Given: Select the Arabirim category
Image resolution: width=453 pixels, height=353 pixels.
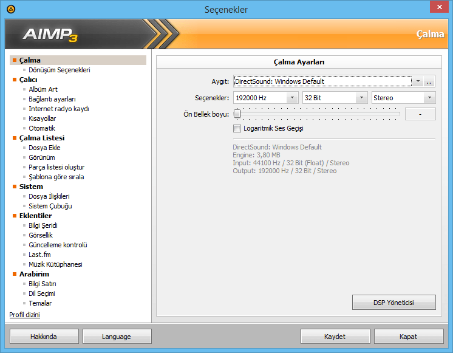Looking at the screenshot, I should pyautogui.click(x=34, y=274).
